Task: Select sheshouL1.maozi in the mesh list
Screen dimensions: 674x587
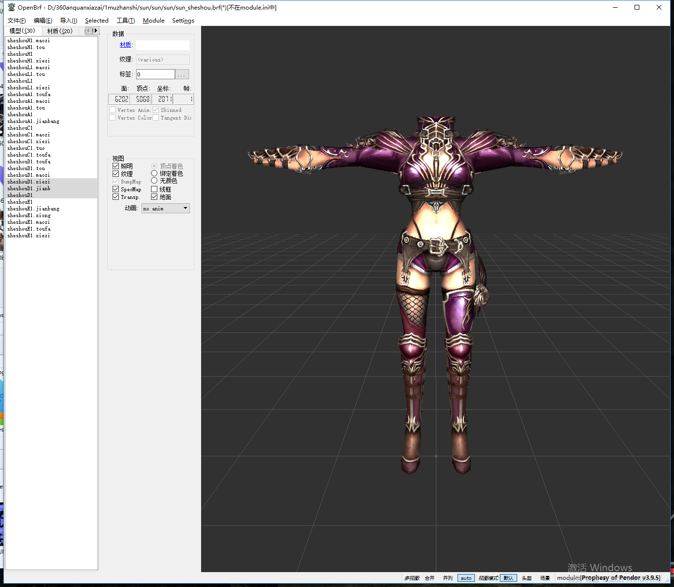Action: tap(51, 68)
